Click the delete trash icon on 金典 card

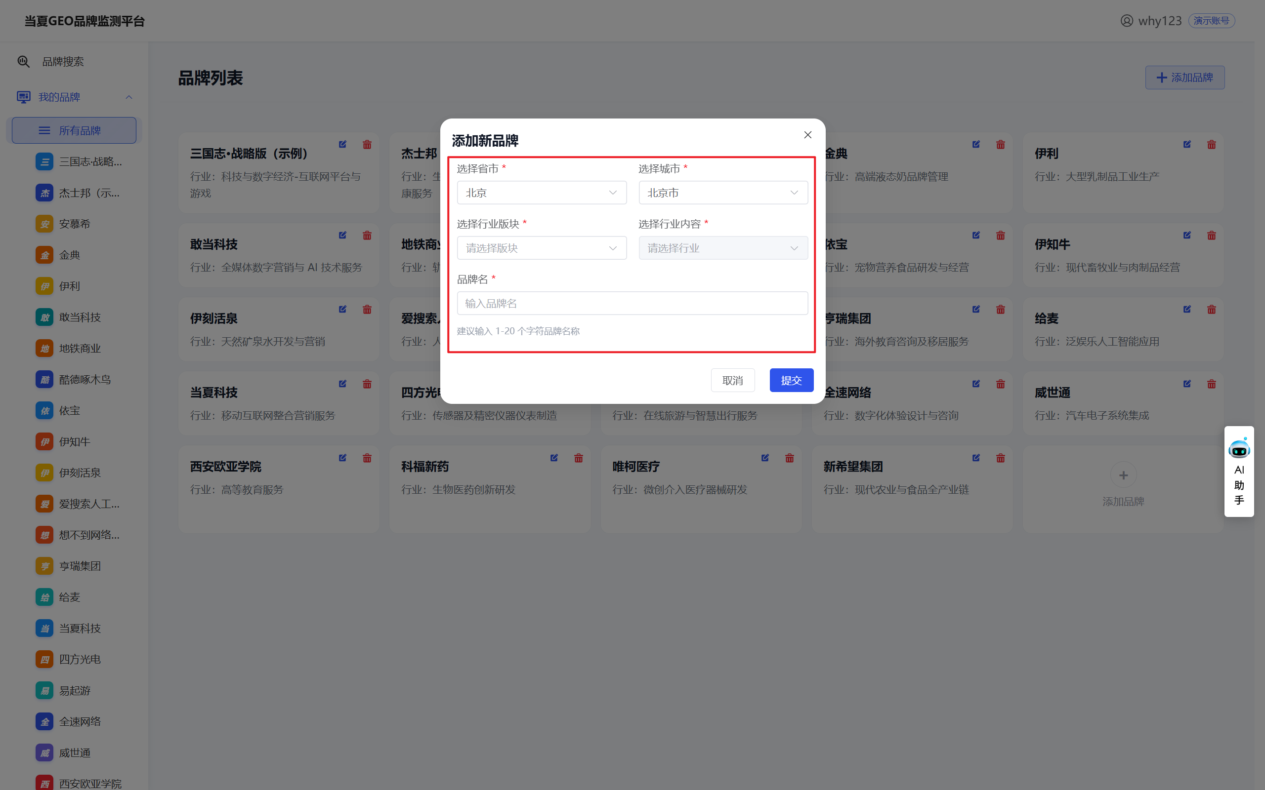coord(1000,145)
